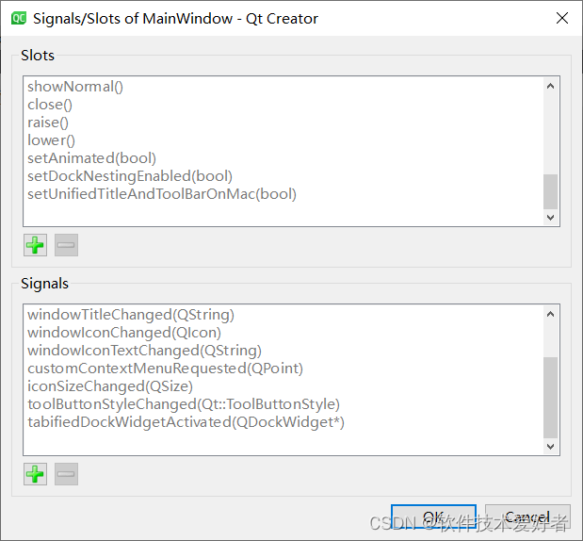This screenshot has height=541, width=583.
Task: Select the toolButtonStyleChanged(Qt::ToolButtonStyle) signal
Action: click(x=184, y=404)
